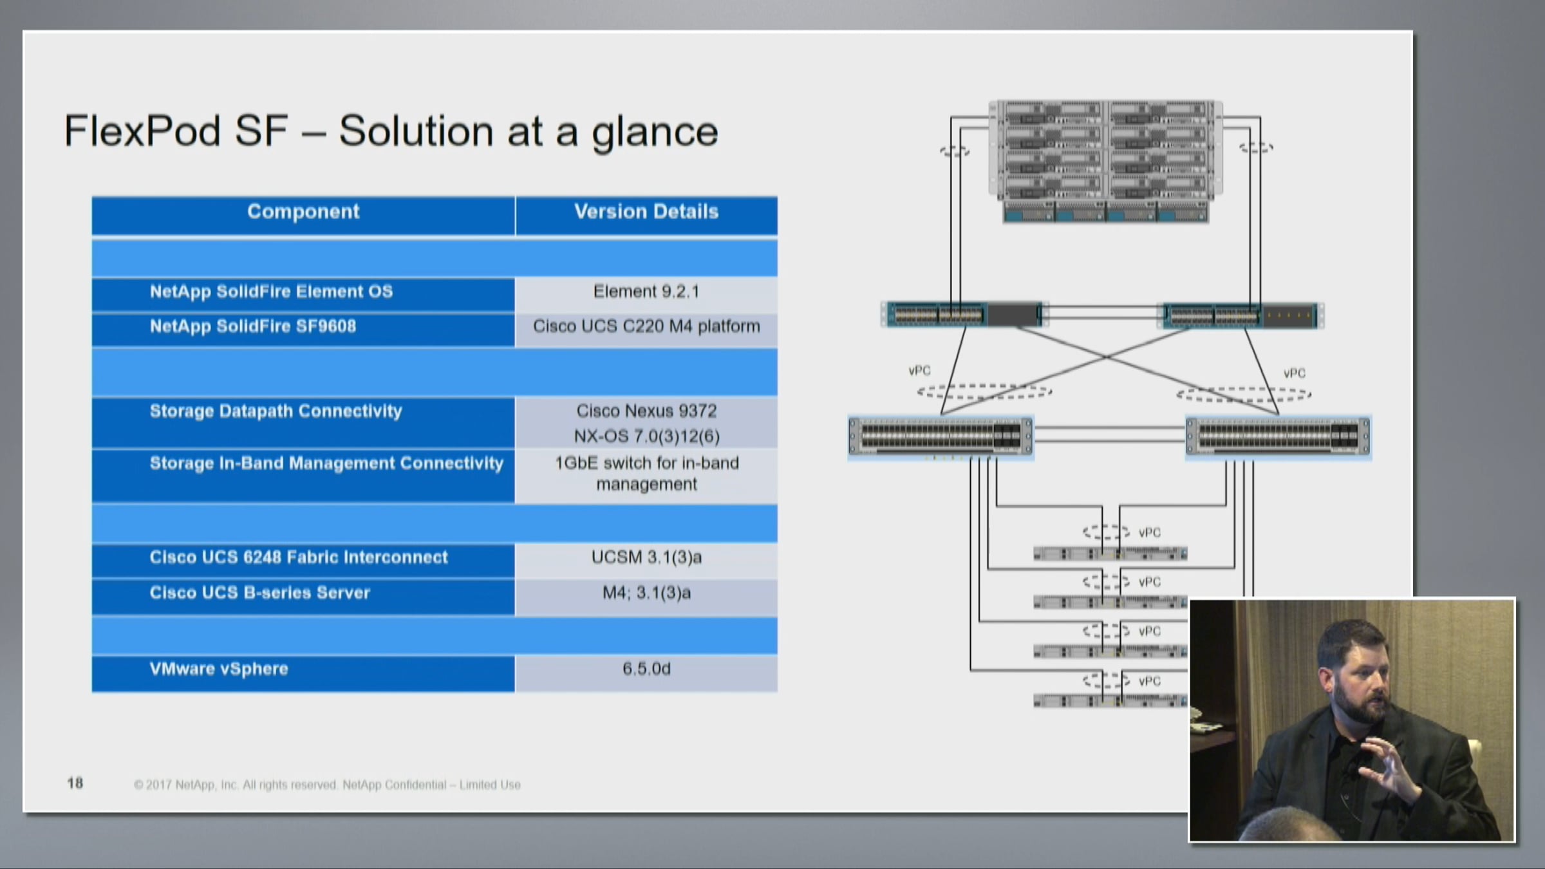The image size is (1545, 869).
Task: Click 'Storage In-Band Management Connectivity' label
Action: (326, 463)
